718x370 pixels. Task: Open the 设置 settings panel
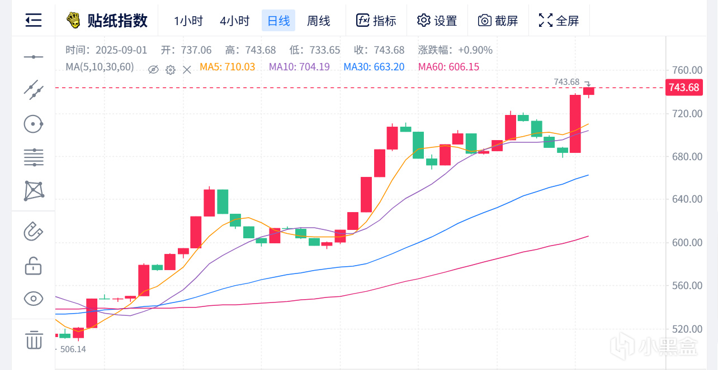coord(437,21)
